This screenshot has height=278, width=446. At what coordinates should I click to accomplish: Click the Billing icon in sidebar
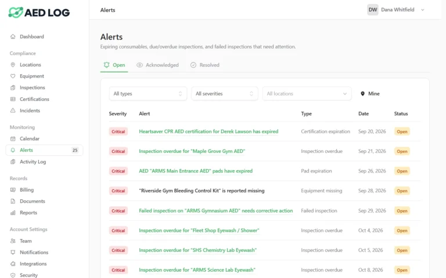click(x=13, y=190)
